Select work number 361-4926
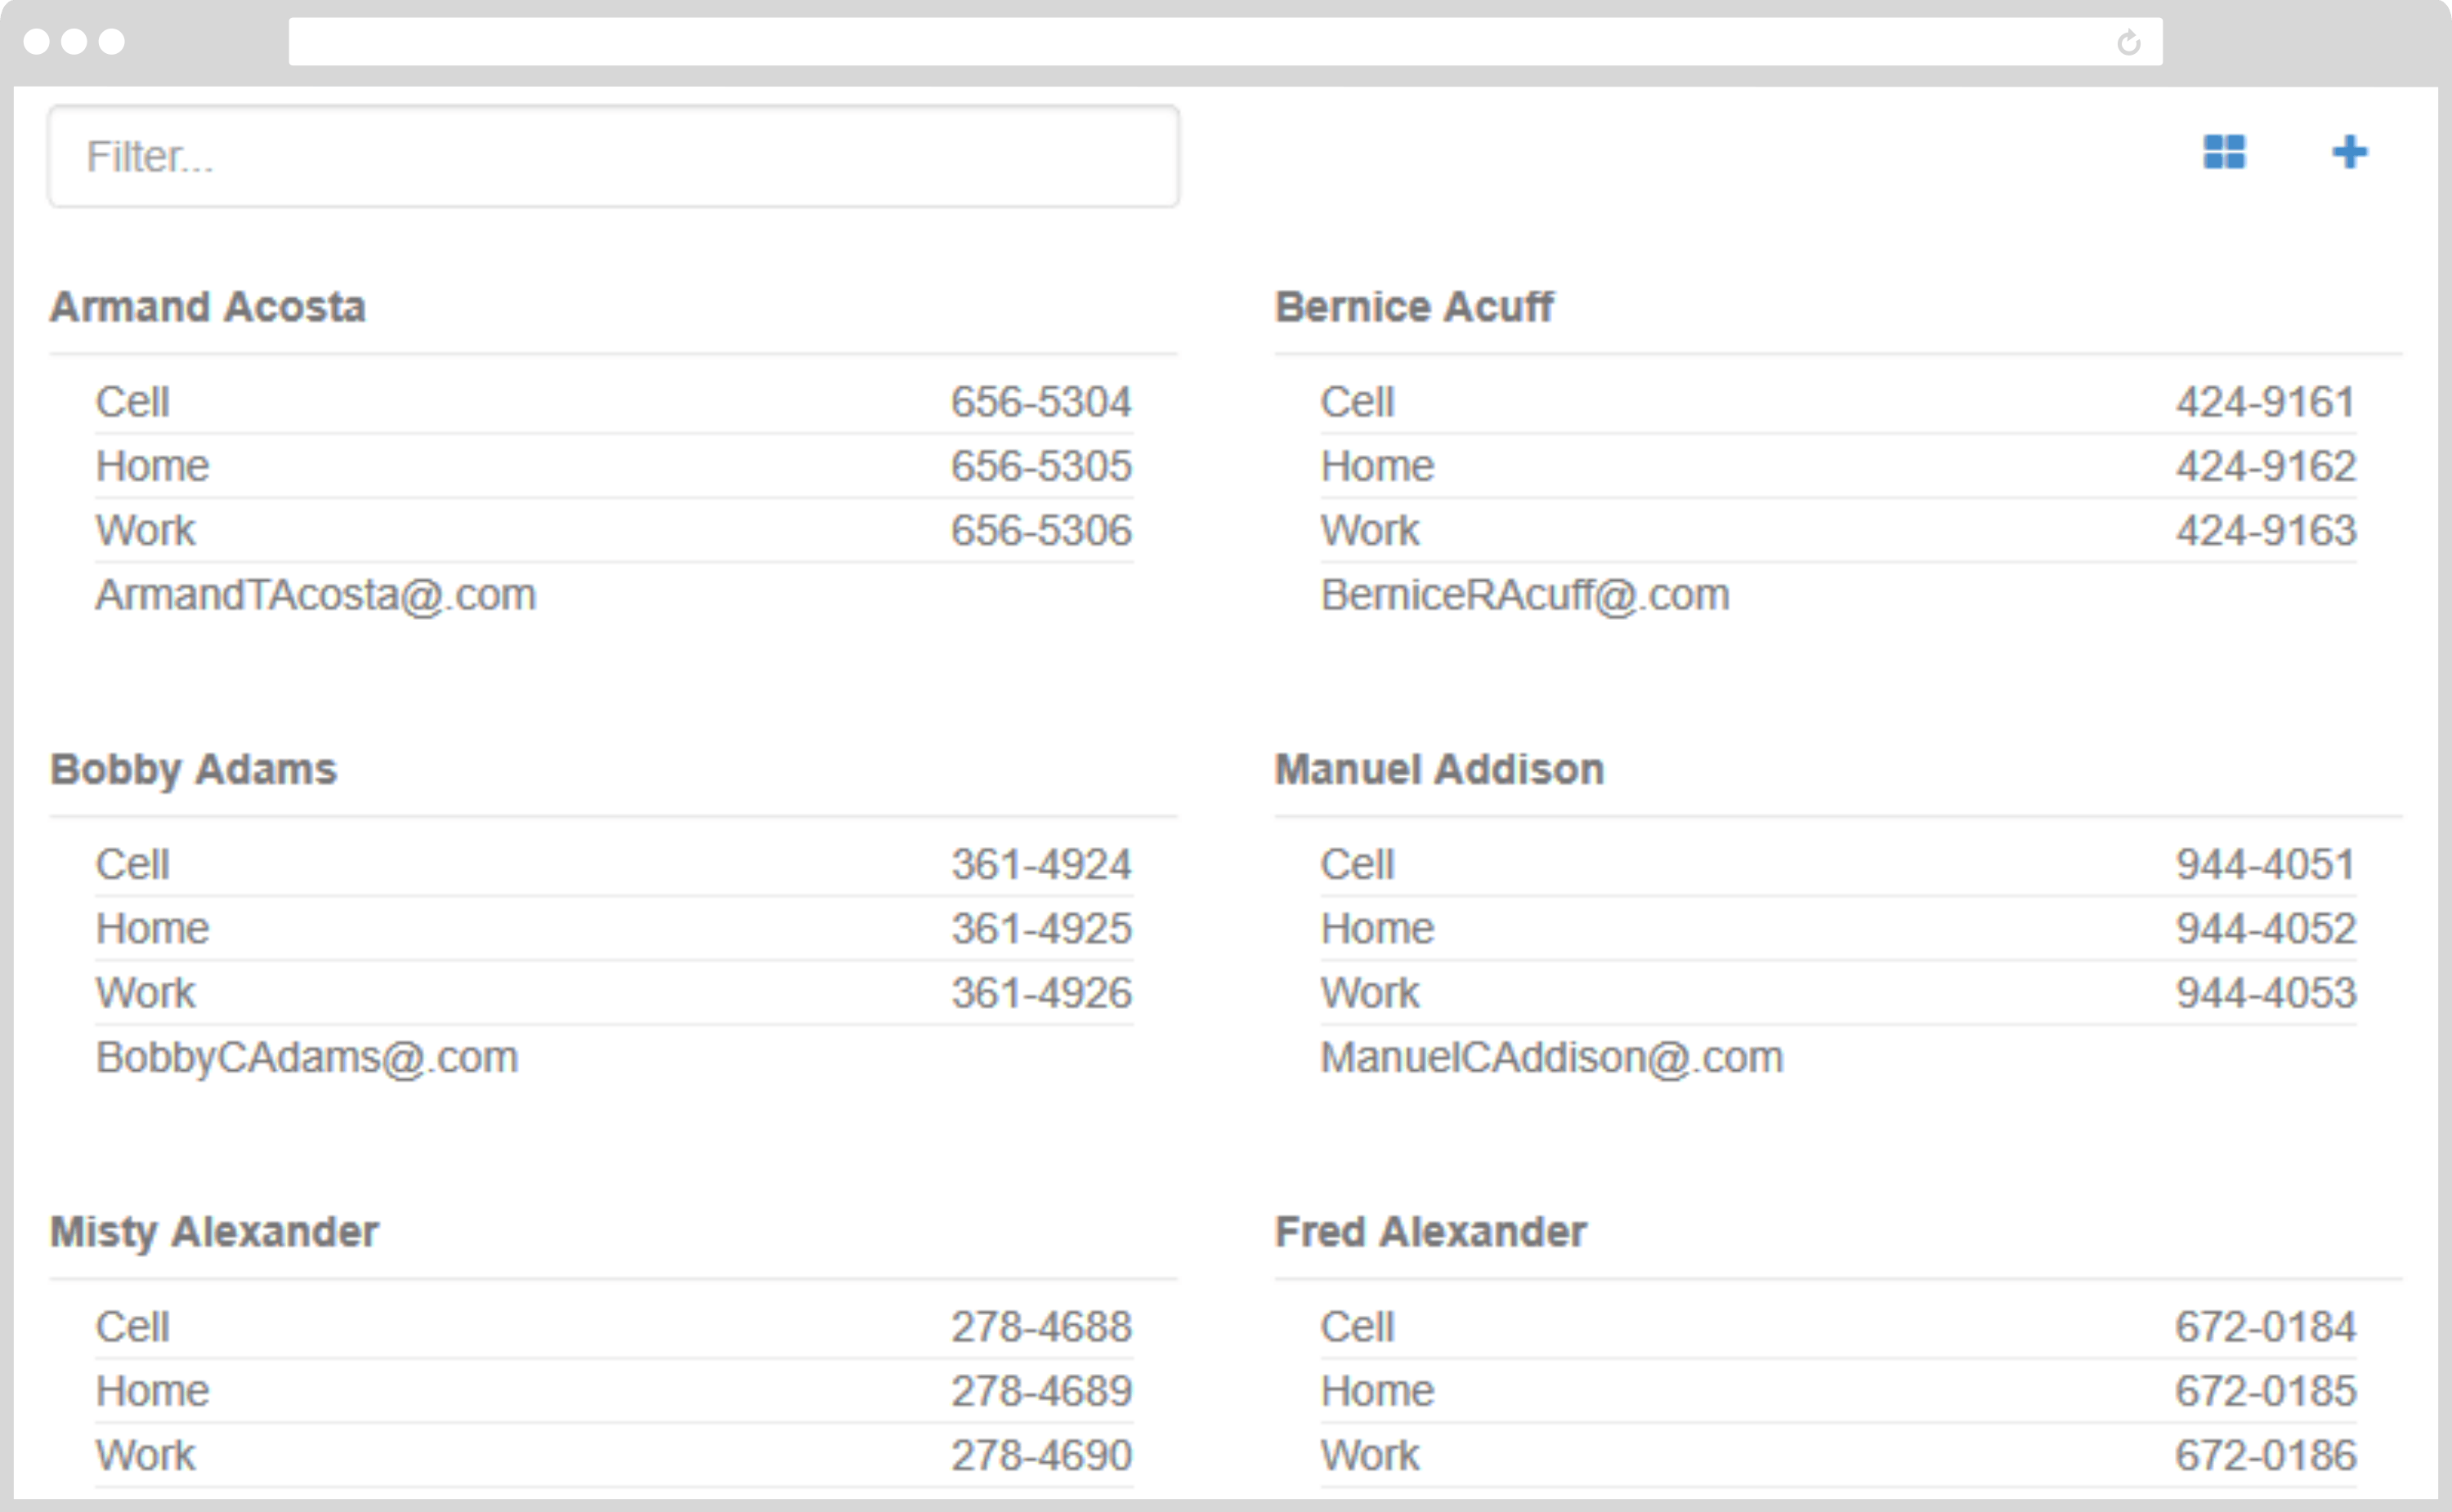 [x=1040, y=992]
